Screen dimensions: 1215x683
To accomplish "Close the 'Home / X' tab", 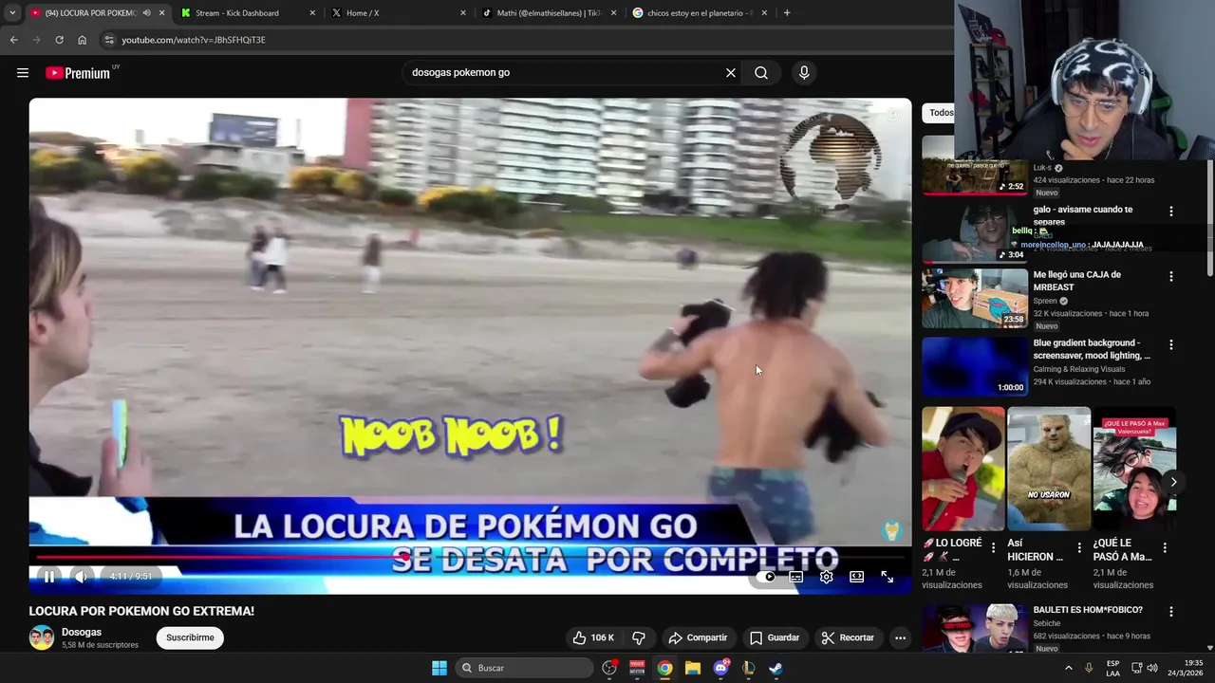I will point(463,13).
